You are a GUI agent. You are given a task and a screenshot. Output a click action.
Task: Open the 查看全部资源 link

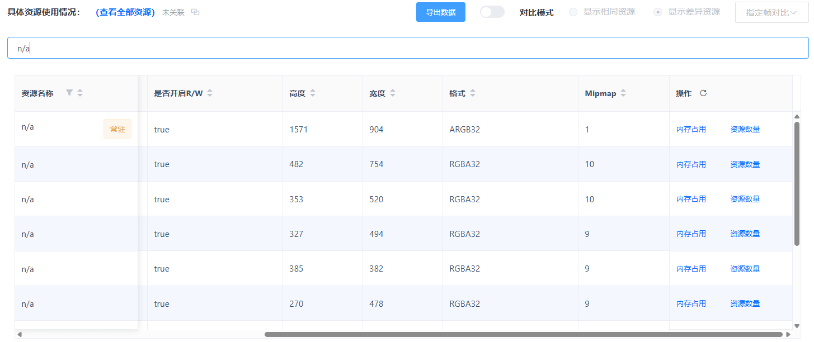125,12
